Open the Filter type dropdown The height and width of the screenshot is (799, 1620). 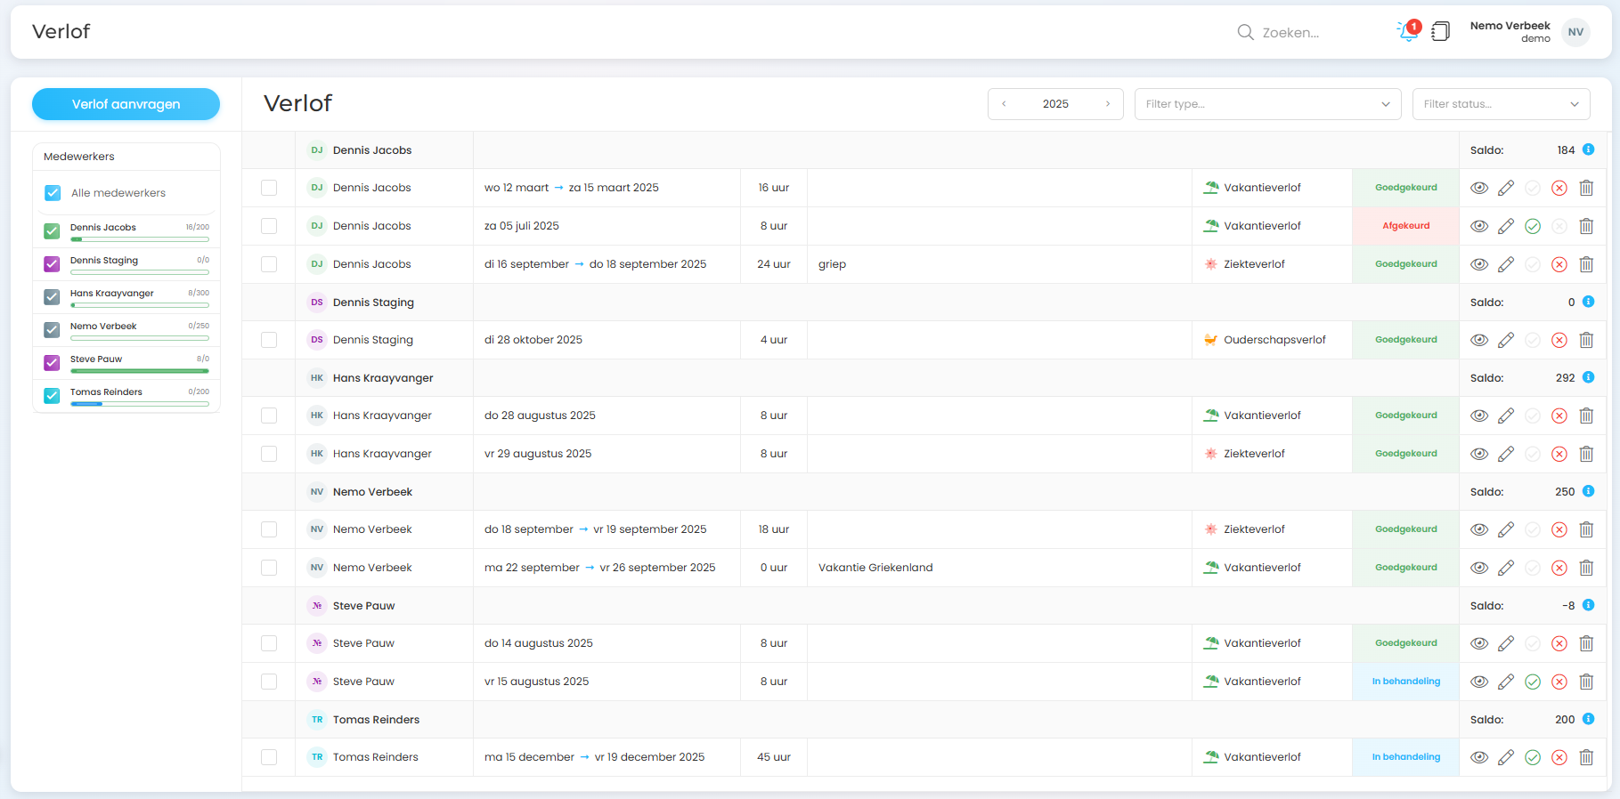pos(1266,104)
